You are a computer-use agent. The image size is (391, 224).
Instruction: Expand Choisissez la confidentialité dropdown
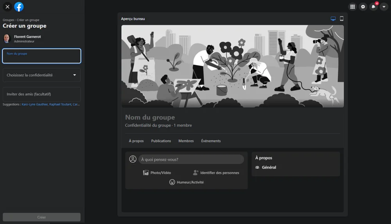(x=42, y=75)
